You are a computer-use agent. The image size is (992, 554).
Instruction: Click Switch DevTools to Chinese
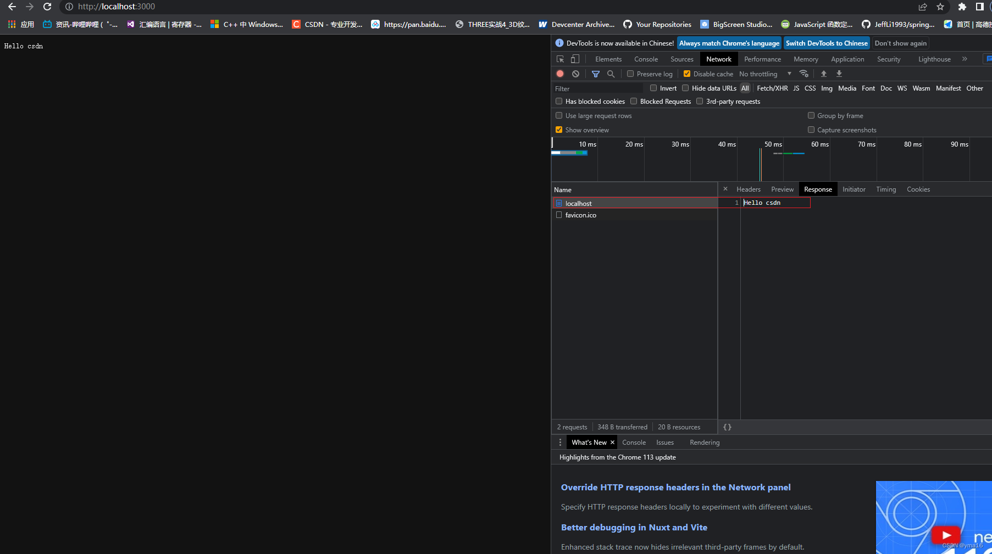(x=827, y=43)
